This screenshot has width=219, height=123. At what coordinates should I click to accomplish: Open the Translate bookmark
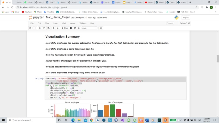pos(49,12)
